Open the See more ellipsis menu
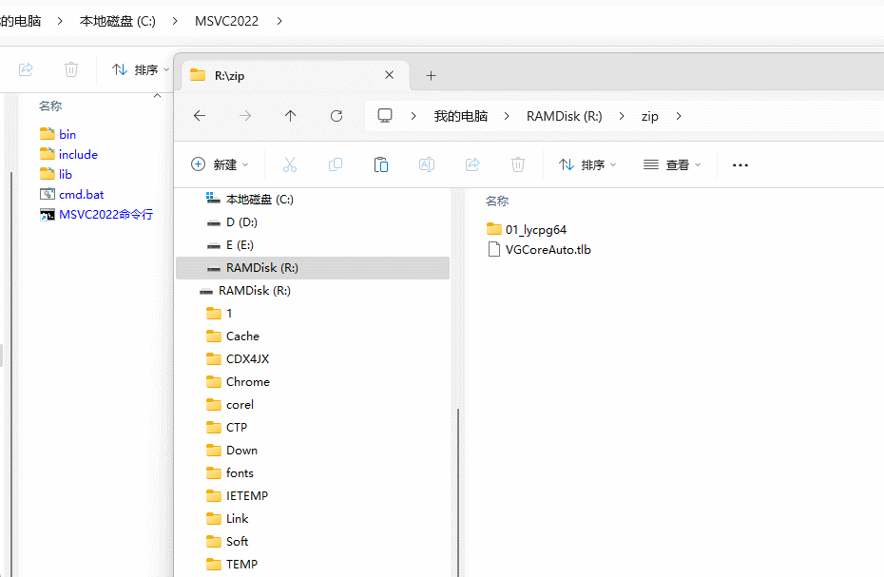Screen dimensions: 884x577 [740, 165]
